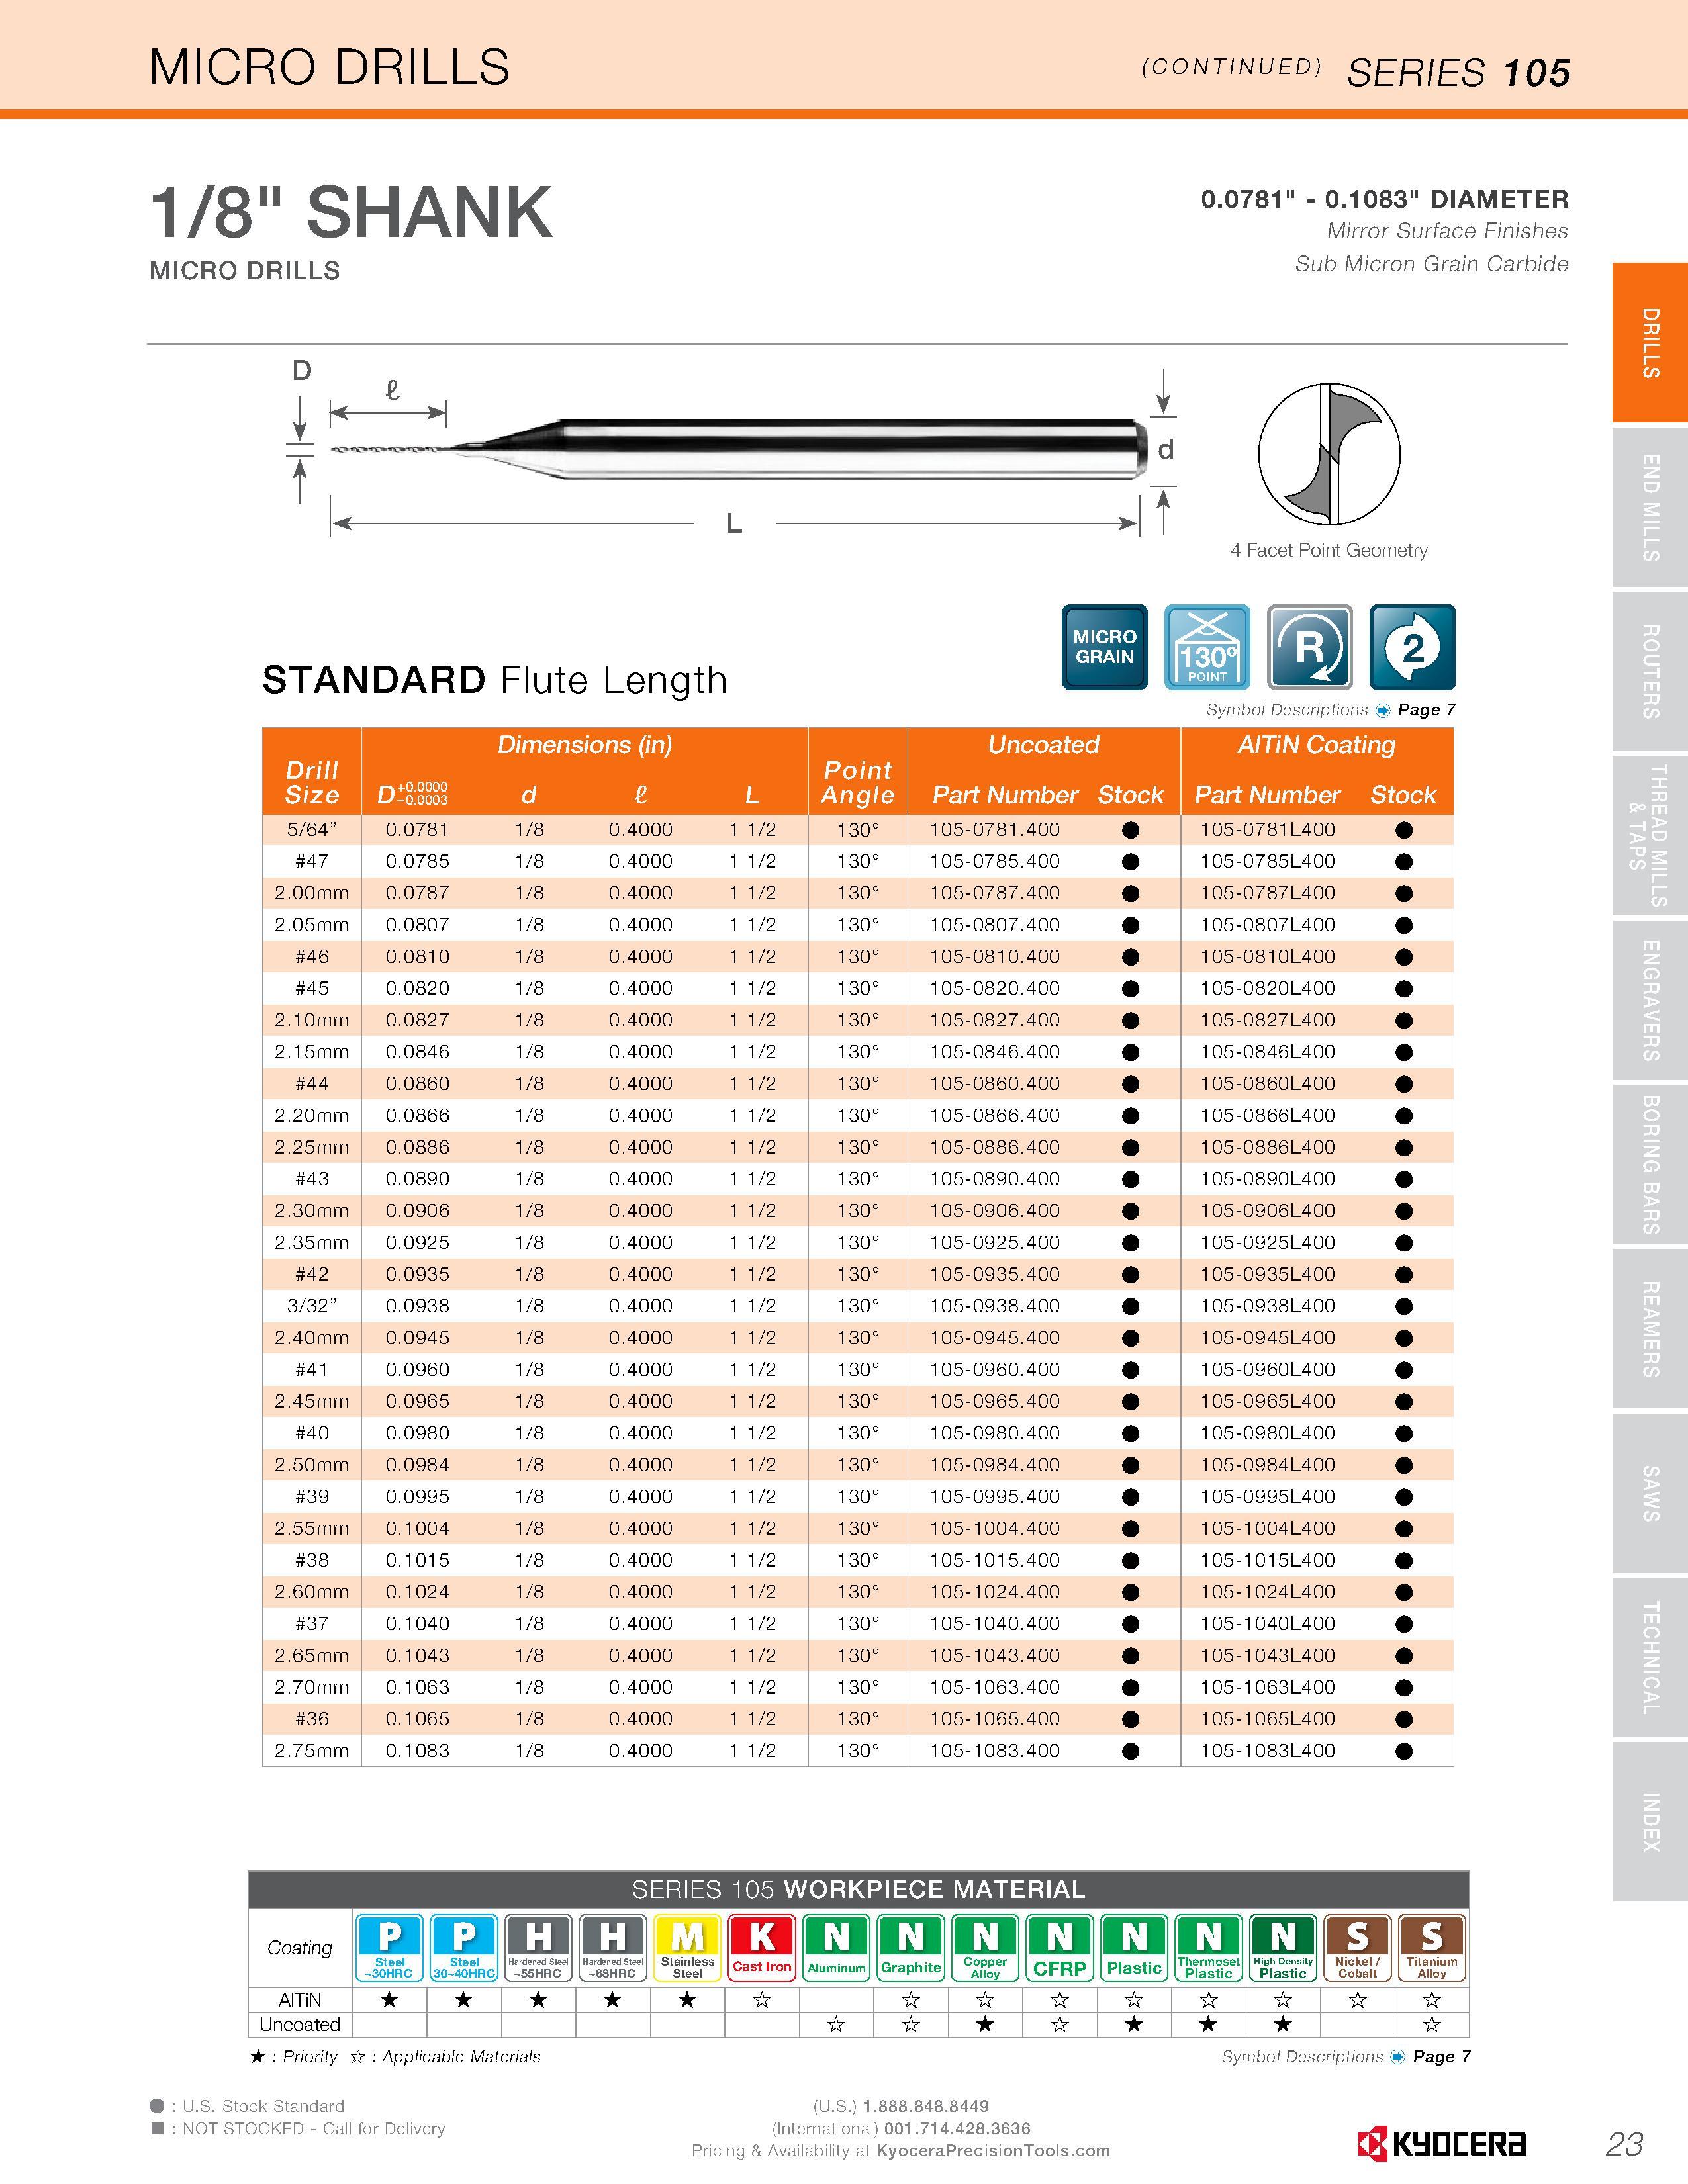Select the Aluminum N icon

836,1947
